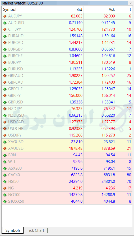Select the GBPUSD symbol row
Screen dimensions: 134x236
(67, 102)
